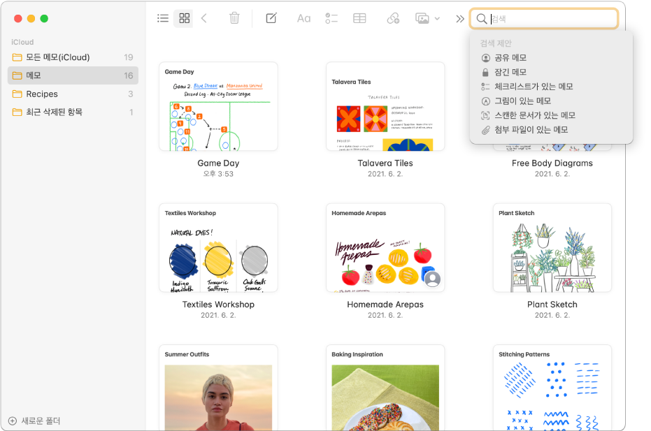Expand hidden toolbar items with double chevron

pyautogui.click(x=459, y=19)
